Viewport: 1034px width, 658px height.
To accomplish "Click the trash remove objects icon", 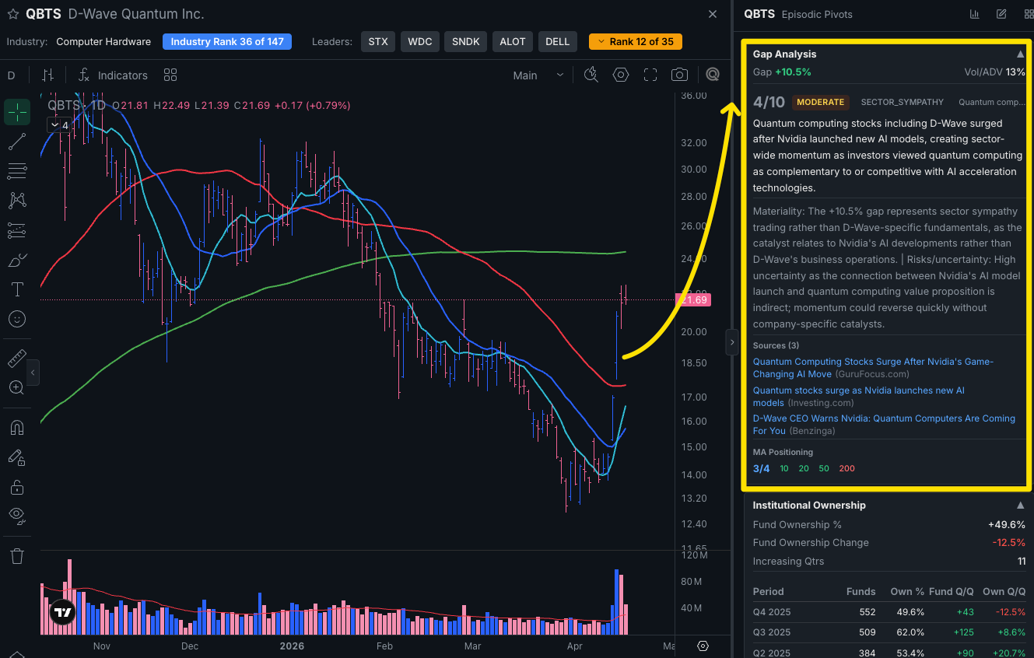I will pos(16,555).
